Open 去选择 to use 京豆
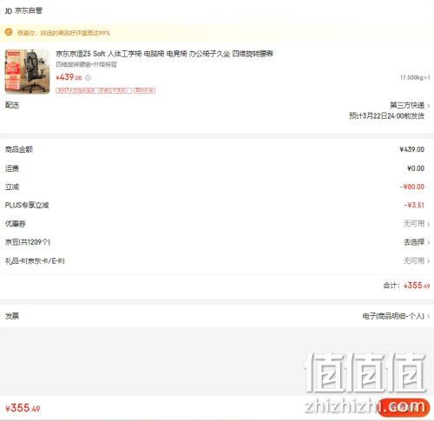Image resolution: width=434 pixels, height=421 pixels. [x=414, y=242]
